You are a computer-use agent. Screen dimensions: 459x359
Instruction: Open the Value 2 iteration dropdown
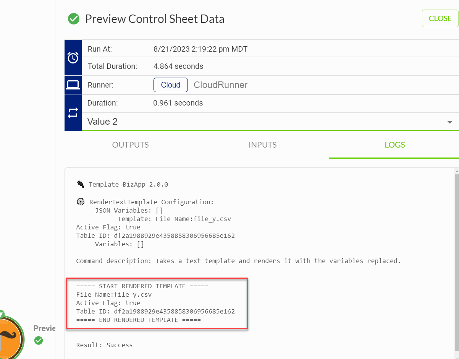(270, 122)
